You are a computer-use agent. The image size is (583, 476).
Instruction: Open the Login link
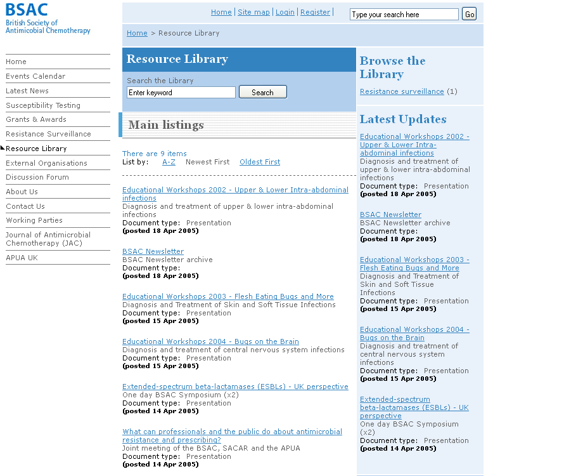(x=285, y=12)
